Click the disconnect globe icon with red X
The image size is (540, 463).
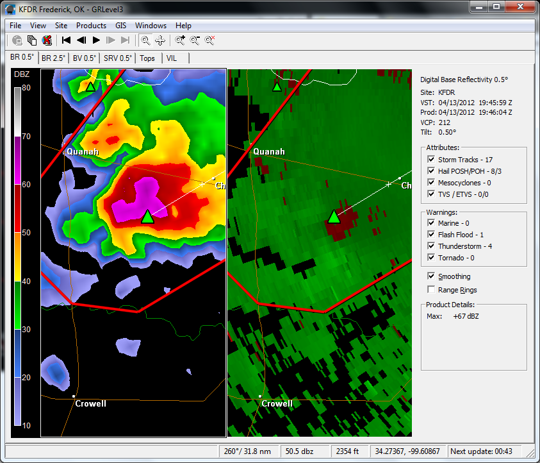click(x=47, y=40)
